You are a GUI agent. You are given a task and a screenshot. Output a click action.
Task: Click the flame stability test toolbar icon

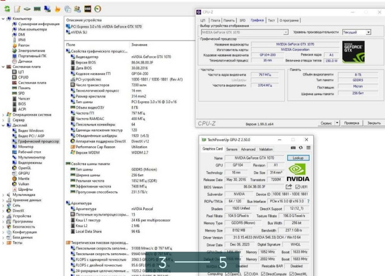57,8
